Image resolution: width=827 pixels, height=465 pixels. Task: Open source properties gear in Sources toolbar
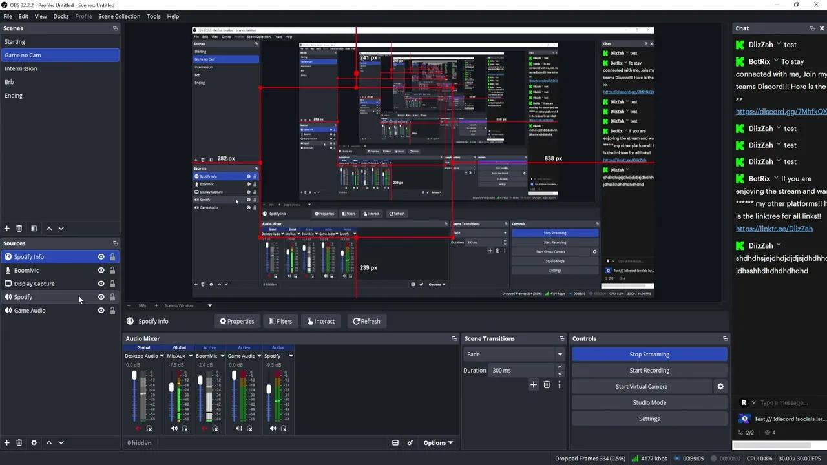(34, 442)
